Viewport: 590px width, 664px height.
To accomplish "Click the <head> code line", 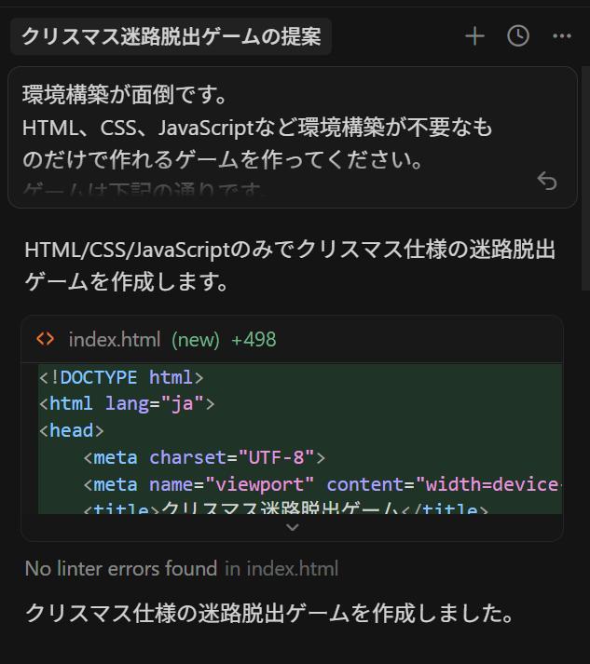I will 71,430.
